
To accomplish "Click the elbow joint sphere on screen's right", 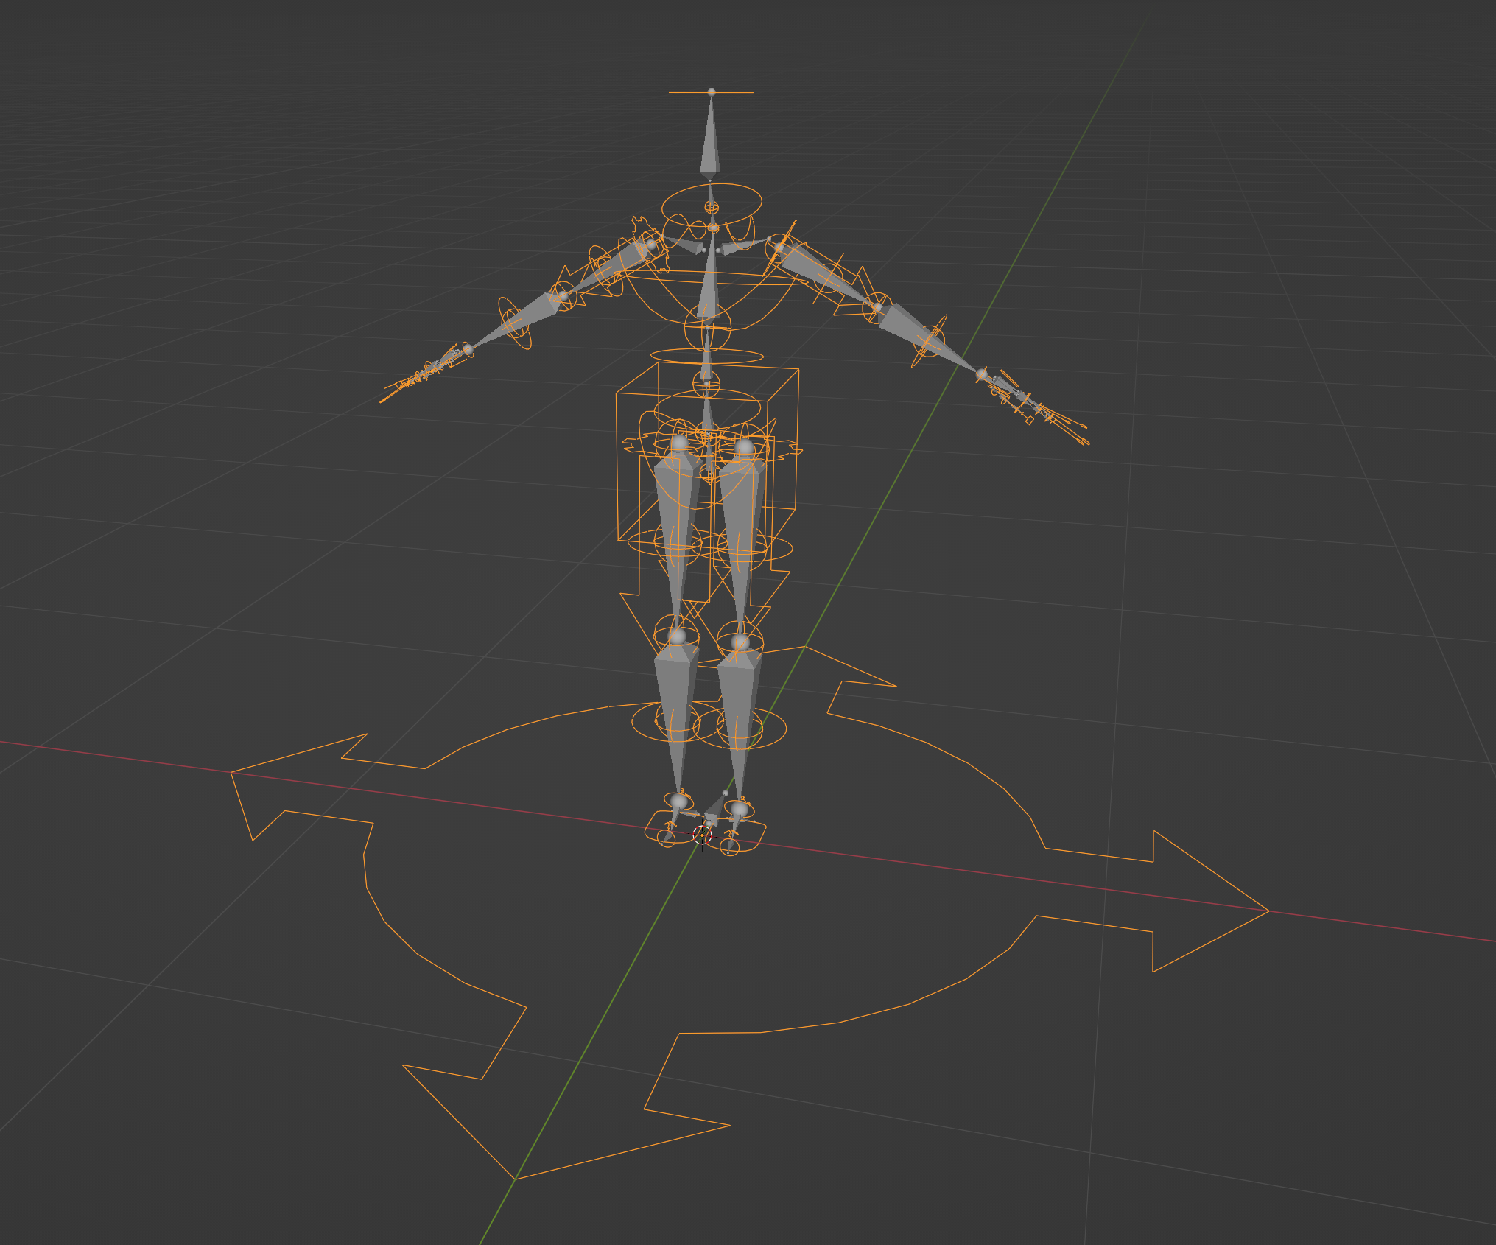I will 877,306.
